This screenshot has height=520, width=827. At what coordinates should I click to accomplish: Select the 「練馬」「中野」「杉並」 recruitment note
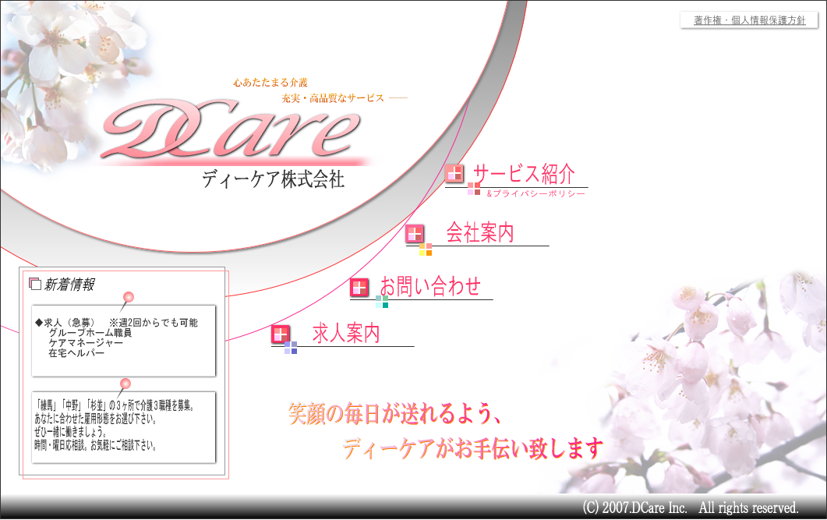[x=123, y=426]
